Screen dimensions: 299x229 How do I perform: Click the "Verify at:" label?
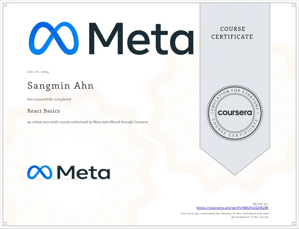coord(260,204)
